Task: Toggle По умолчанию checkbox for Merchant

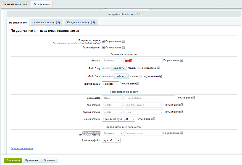Action: (x=181, y=61)
